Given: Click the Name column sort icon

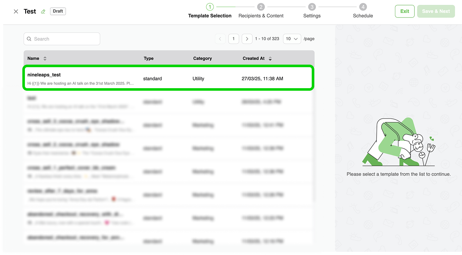Looking at the screenshot, I should (x=45, y=59).
